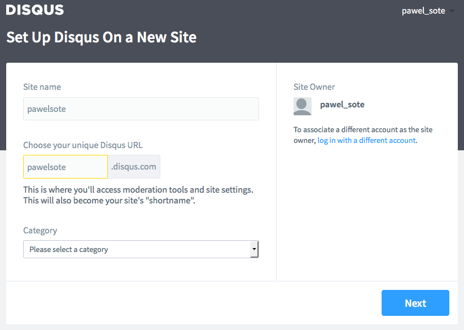Click the unique Disqus URL input field

click(x=65, y=167)
